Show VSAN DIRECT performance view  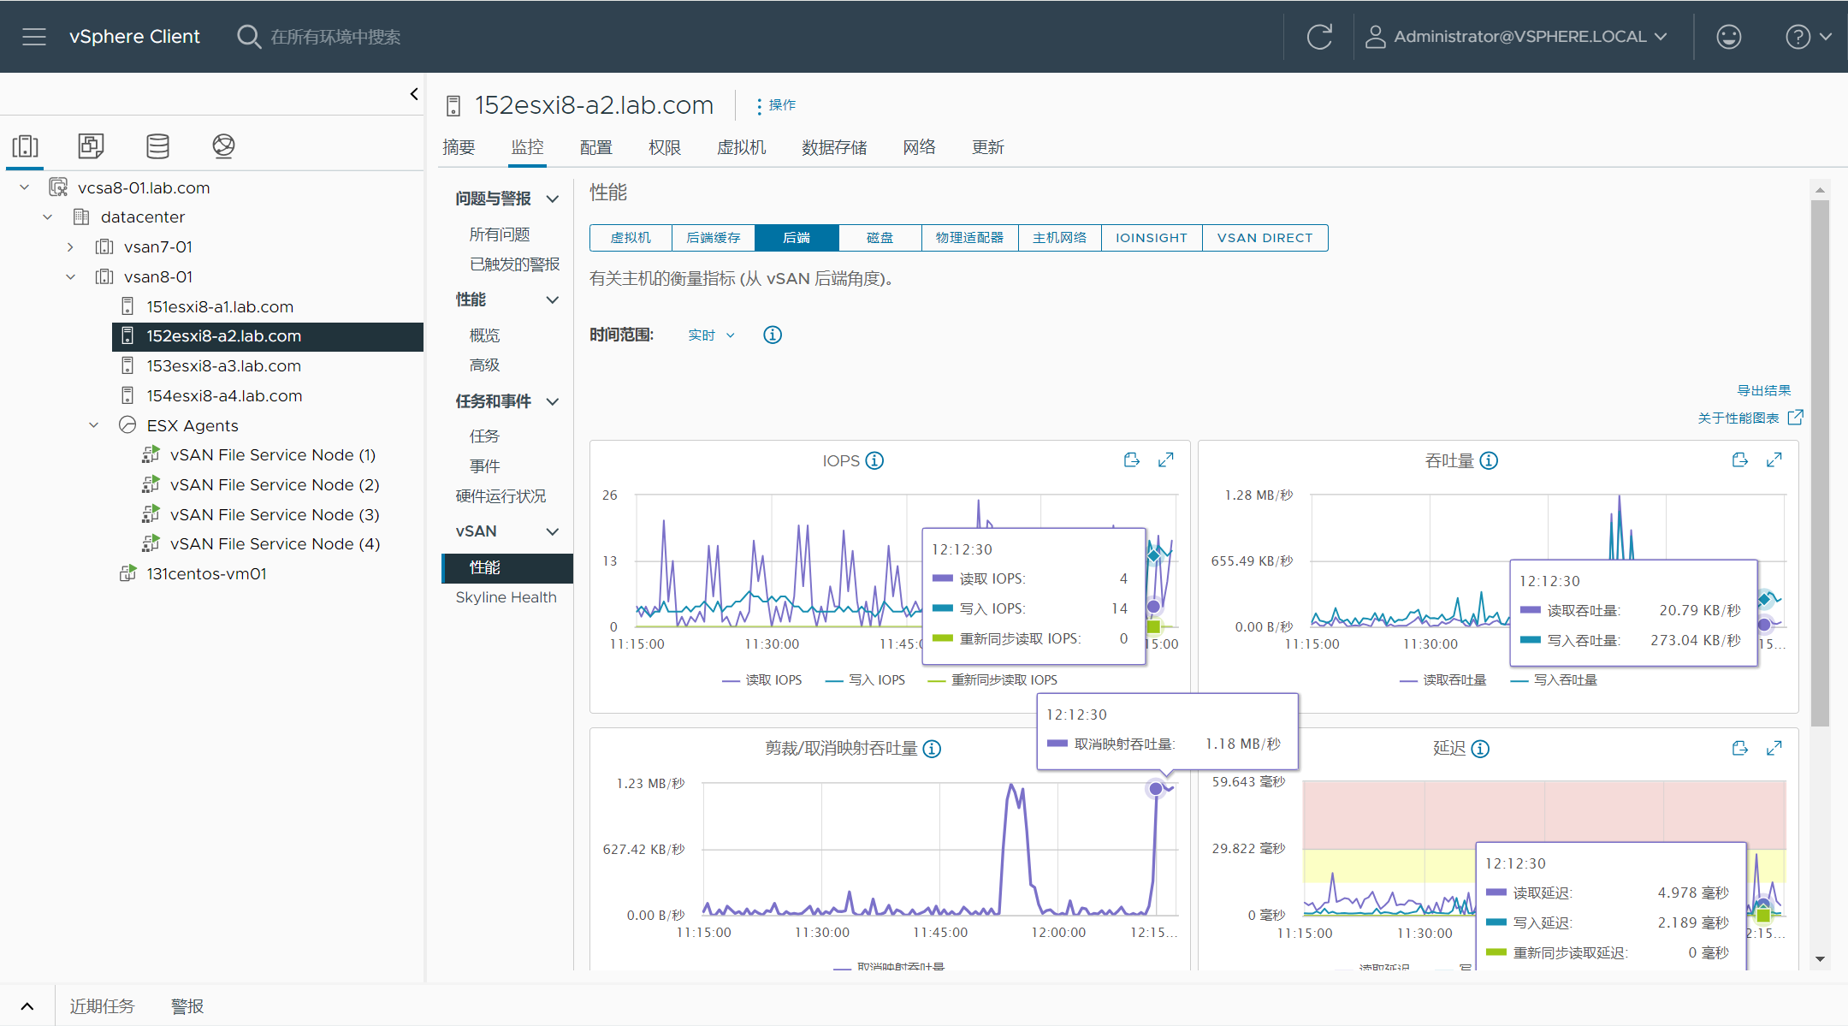pyautogui.click(x=1265, y=238)
